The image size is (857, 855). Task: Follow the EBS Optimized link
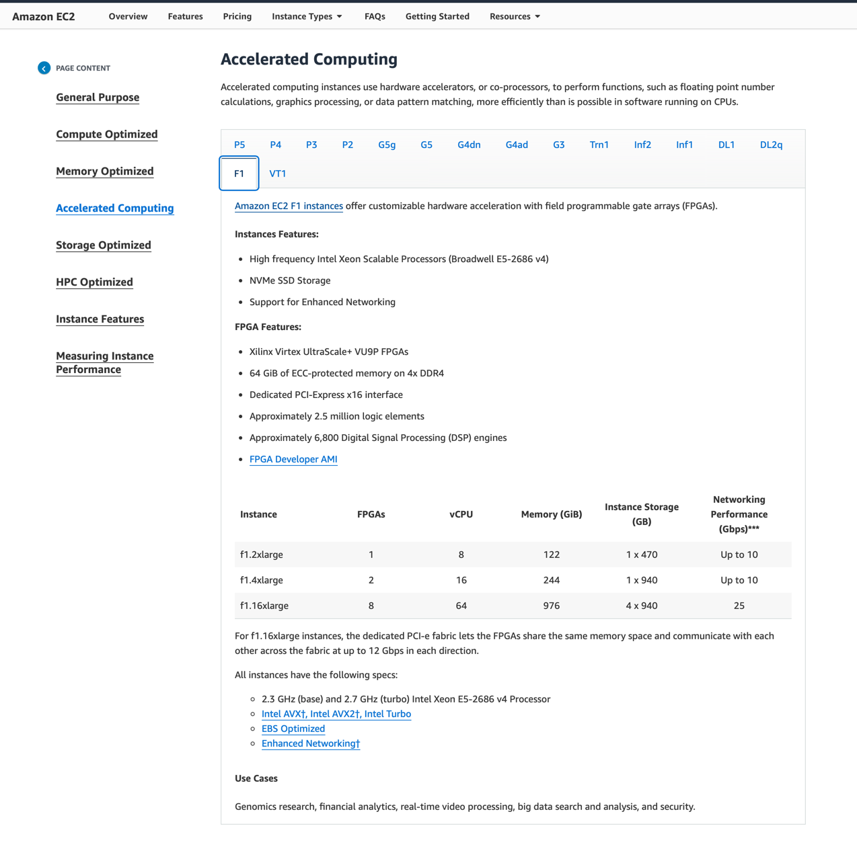(x=293, y=729)
